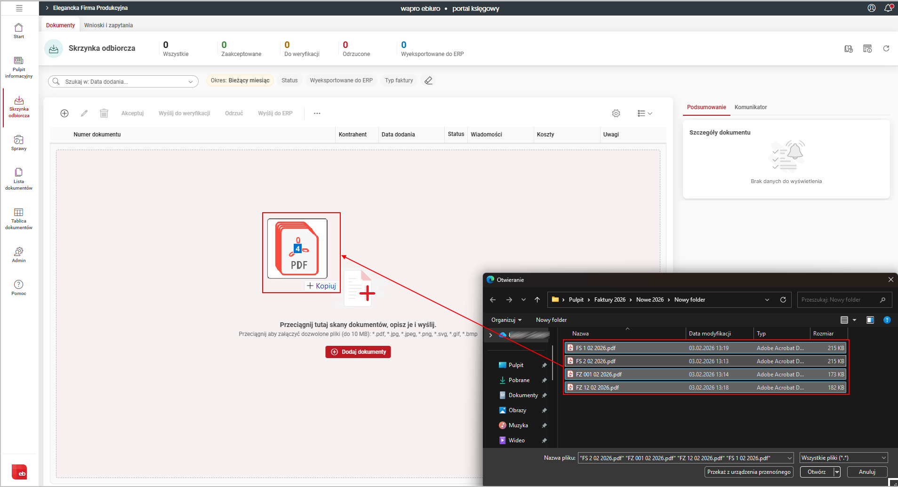Viewport: 898px width, 487px height.
Task: Switch to the Komunikator tab
Action: (x=750, y=107)
